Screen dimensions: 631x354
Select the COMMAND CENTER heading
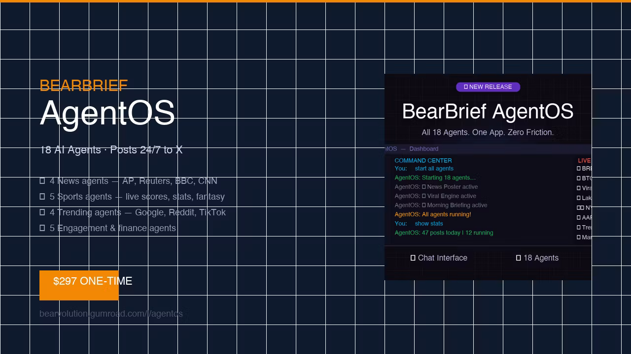[x=423, y=161]
